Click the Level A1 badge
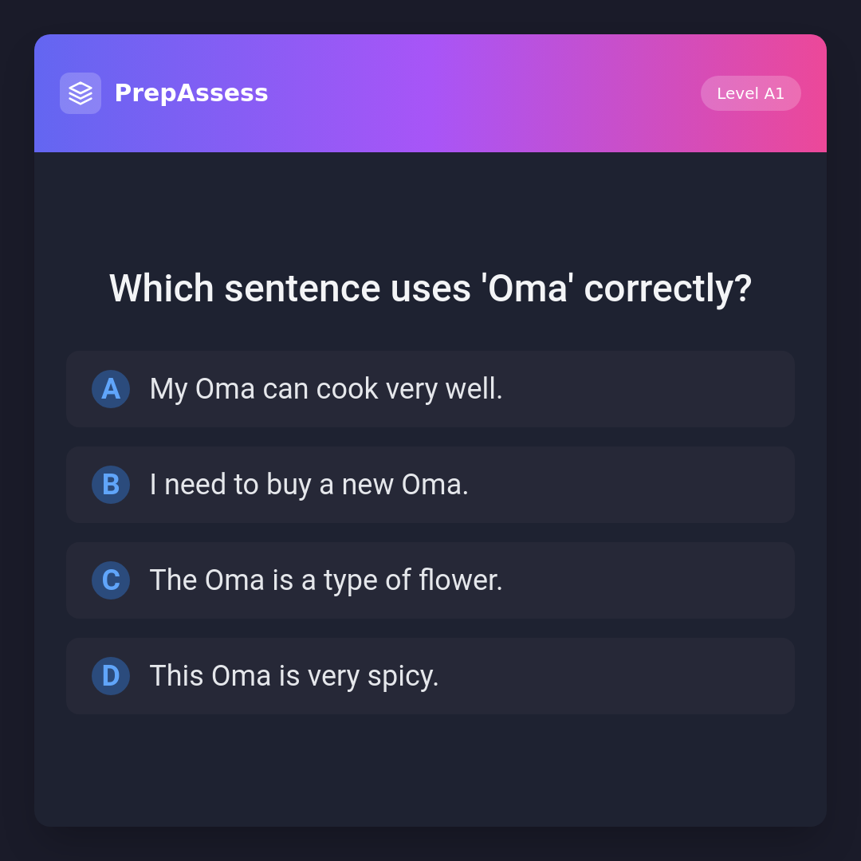Viewport: 861px width, 861px height. pos(750,93)
